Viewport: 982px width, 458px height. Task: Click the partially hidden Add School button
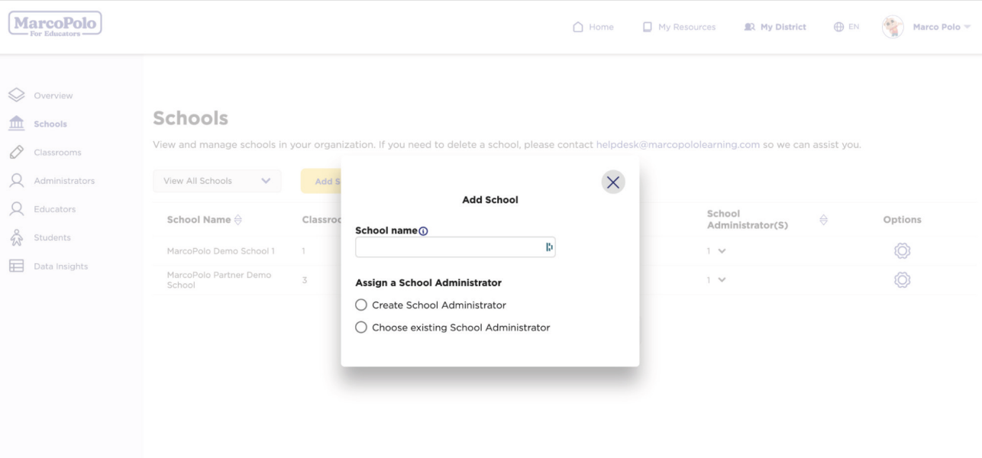321,181
